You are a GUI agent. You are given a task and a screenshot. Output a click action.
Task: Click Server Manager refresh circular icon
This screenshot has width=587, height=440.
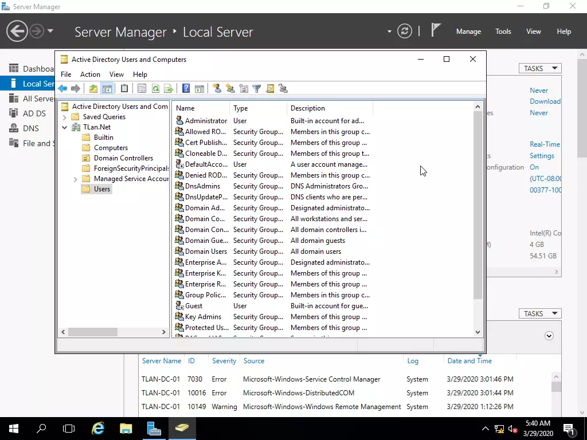coord(405,31)
